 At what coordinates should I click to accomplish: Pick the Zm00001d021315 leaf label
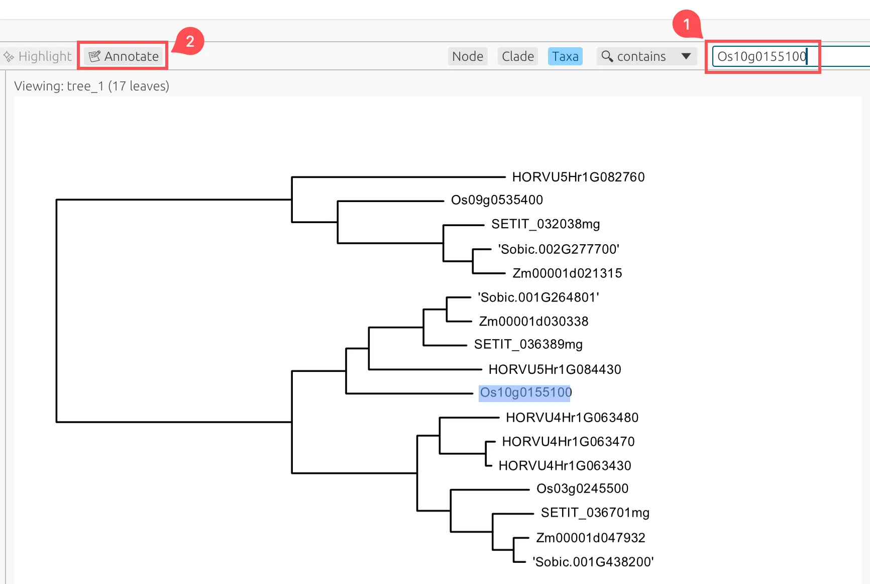click(567, 273)
